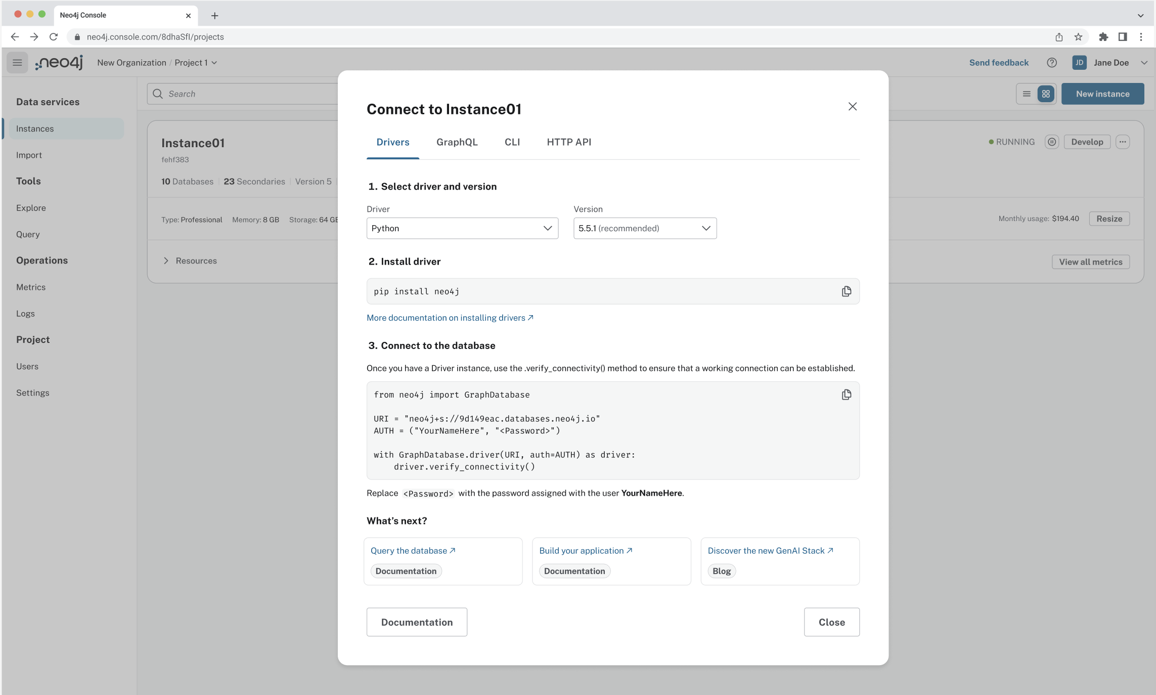
Task: Open More documentation on installing drivers link
Action: click(x=450, y=318)
